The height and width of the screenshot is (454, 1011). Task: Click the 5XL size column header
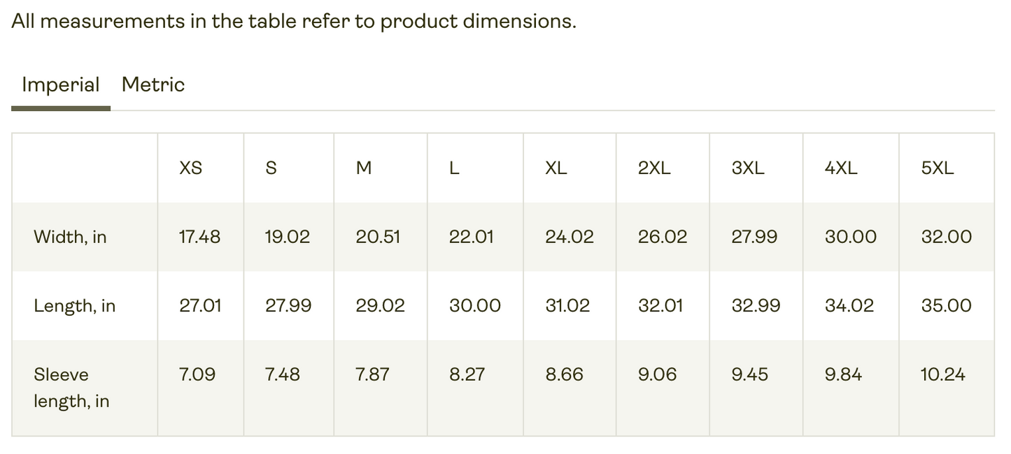click(938, 168)
